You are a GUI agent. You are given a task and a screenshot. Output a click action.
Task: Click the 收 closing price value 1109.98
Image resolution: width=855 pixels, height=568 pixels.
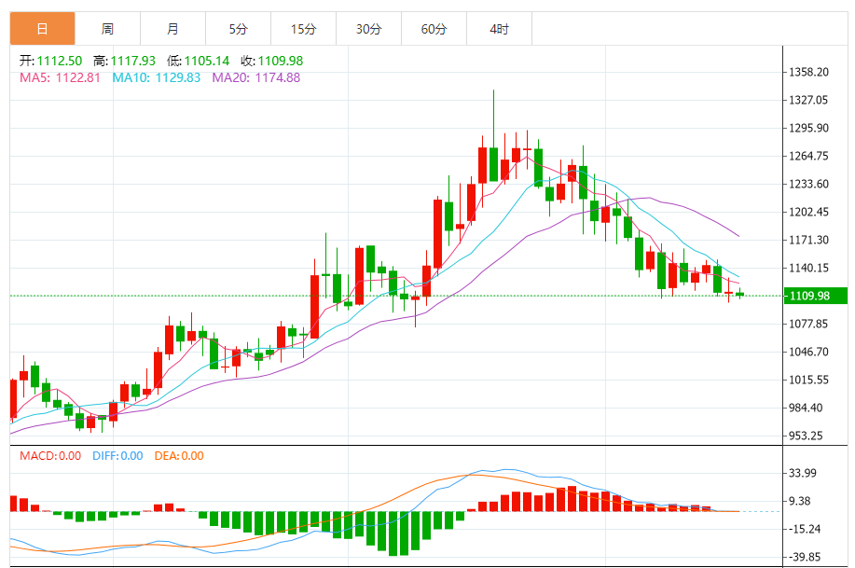click(281, 61)
